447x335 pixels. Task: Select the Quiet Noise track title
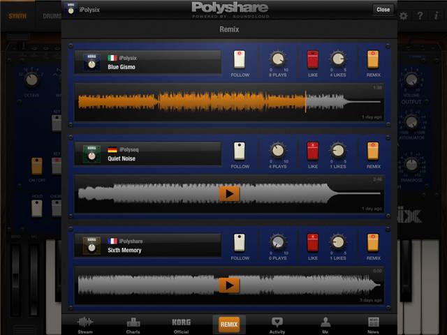click(122, 158)
